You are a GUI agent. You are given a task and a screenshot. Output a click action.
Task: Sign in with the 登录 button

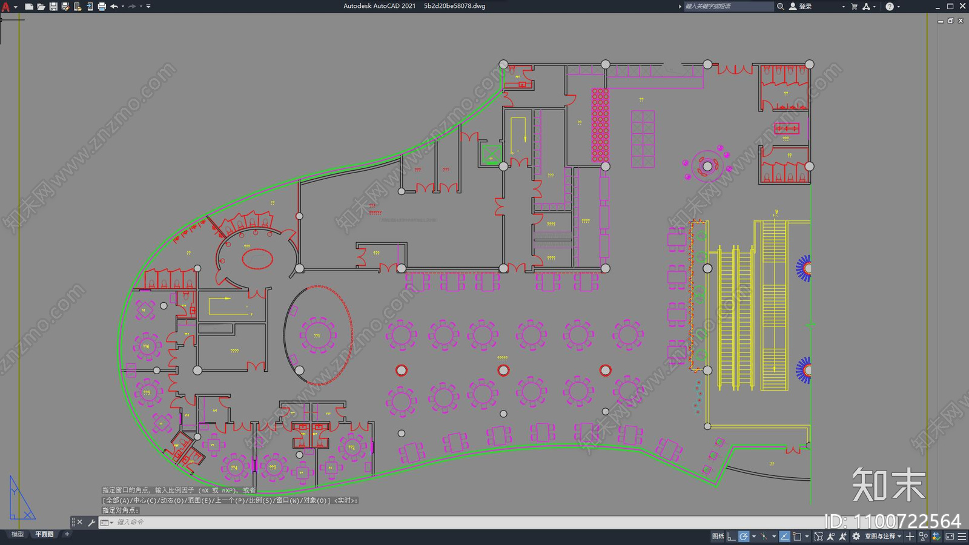[x=801, y=7]
